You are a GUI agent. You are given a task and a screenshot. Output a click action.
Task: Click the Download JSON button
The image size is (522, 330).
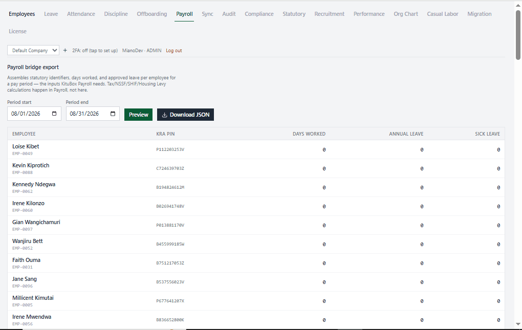pos(185,115)
